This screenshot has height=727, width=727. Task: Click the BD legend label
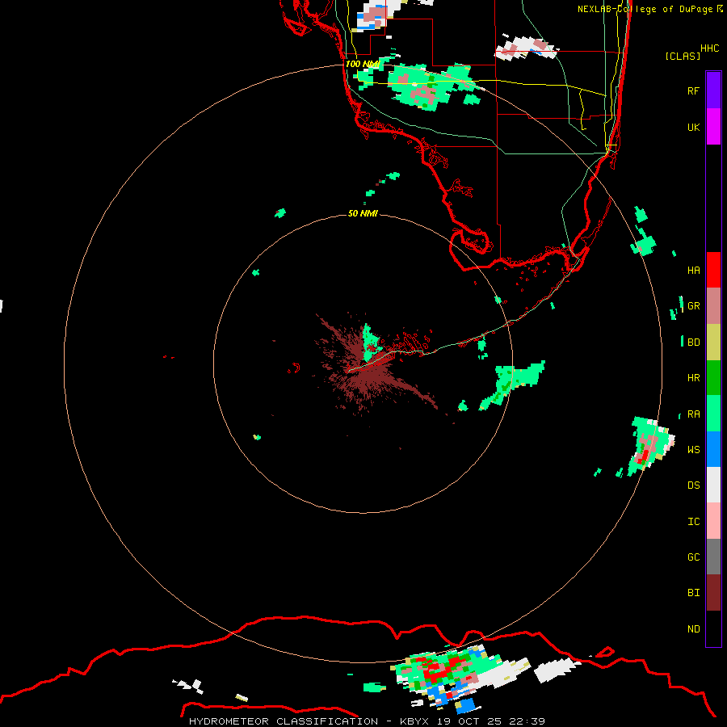[693, 342]
